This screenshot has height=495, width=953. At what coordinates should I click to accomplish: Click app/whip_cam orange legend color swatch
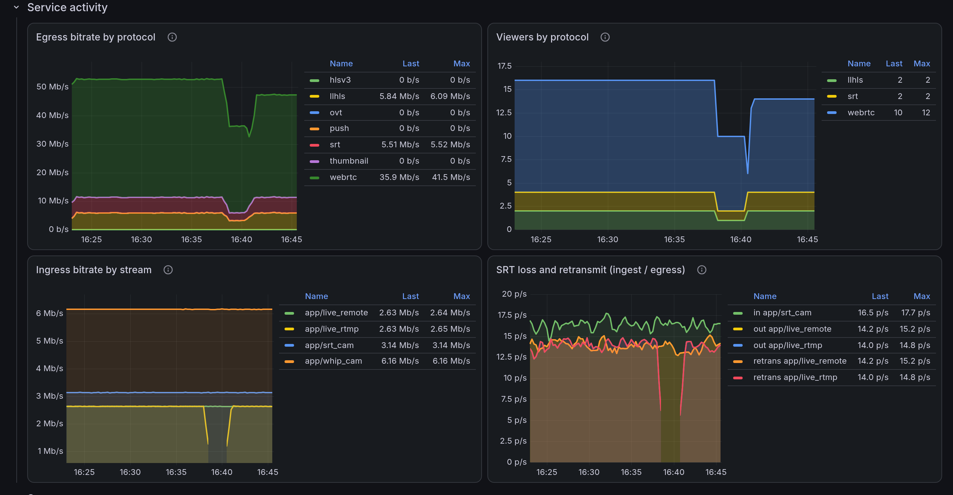click(289, 361)
